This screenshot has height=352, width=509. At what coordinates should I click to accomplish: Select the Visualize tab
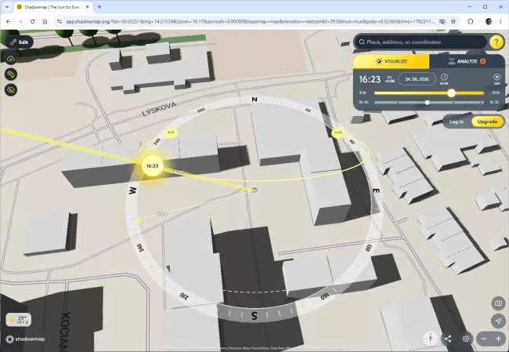pos(392,61)
